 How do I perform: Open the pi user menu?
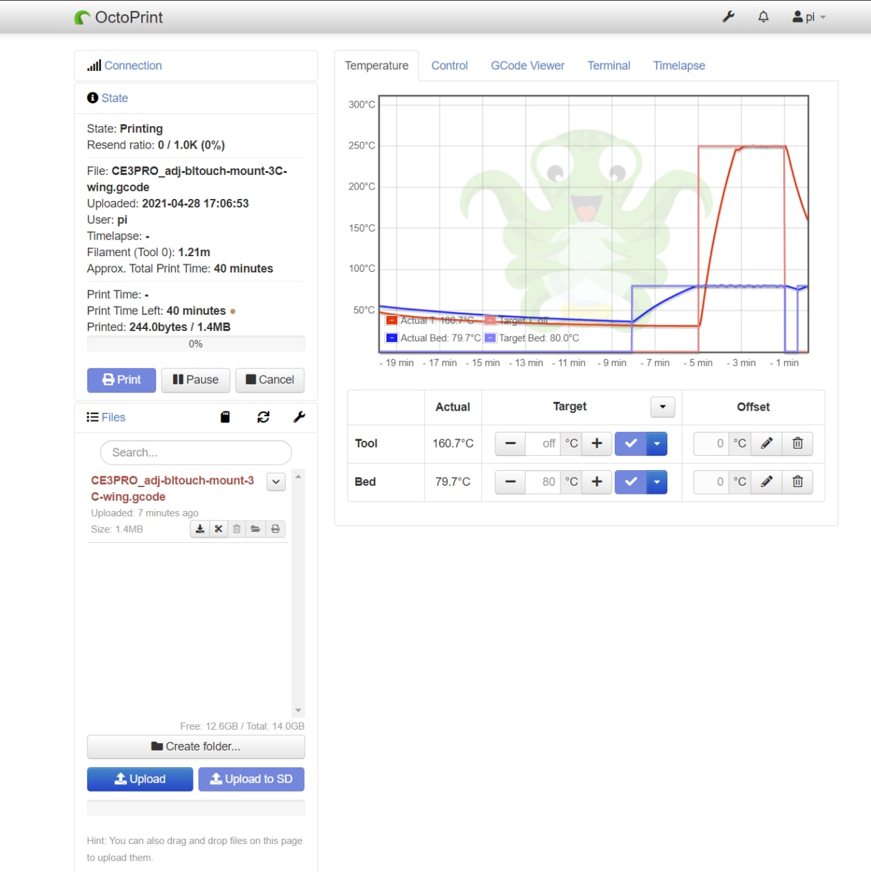(809, 17)
